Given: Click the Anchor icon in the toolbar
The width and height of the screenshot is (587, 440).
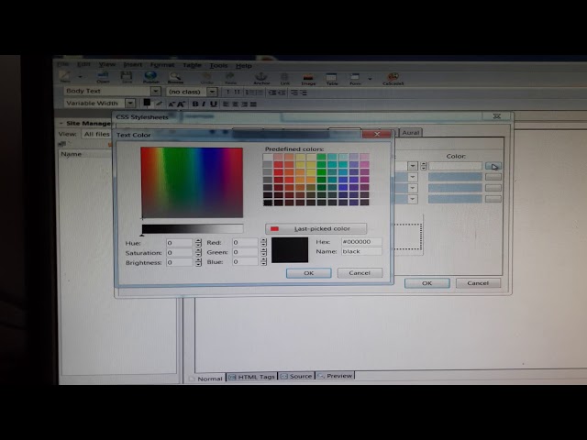Looking at the screenshot, I should (261, 77).
